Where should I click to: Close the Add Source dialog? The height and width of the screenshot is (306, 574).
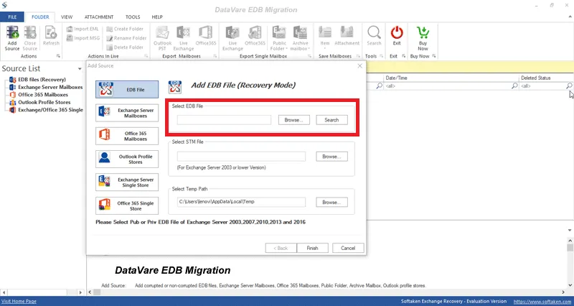(x=359, y=66)
